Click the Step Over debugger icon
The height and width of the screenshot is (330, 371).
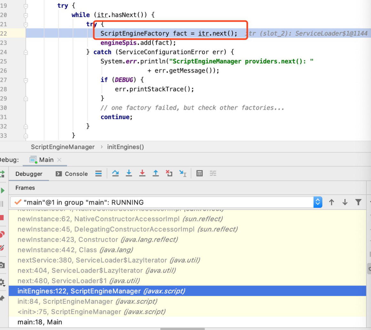115,173
